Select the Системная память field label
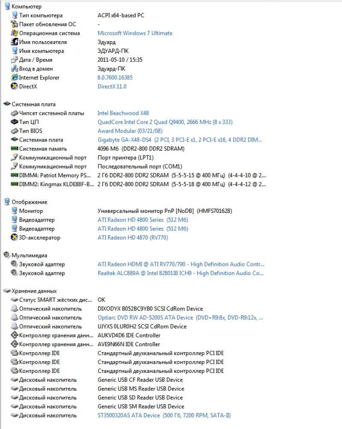Screen dimensions: 342x429 click(43, 148)
